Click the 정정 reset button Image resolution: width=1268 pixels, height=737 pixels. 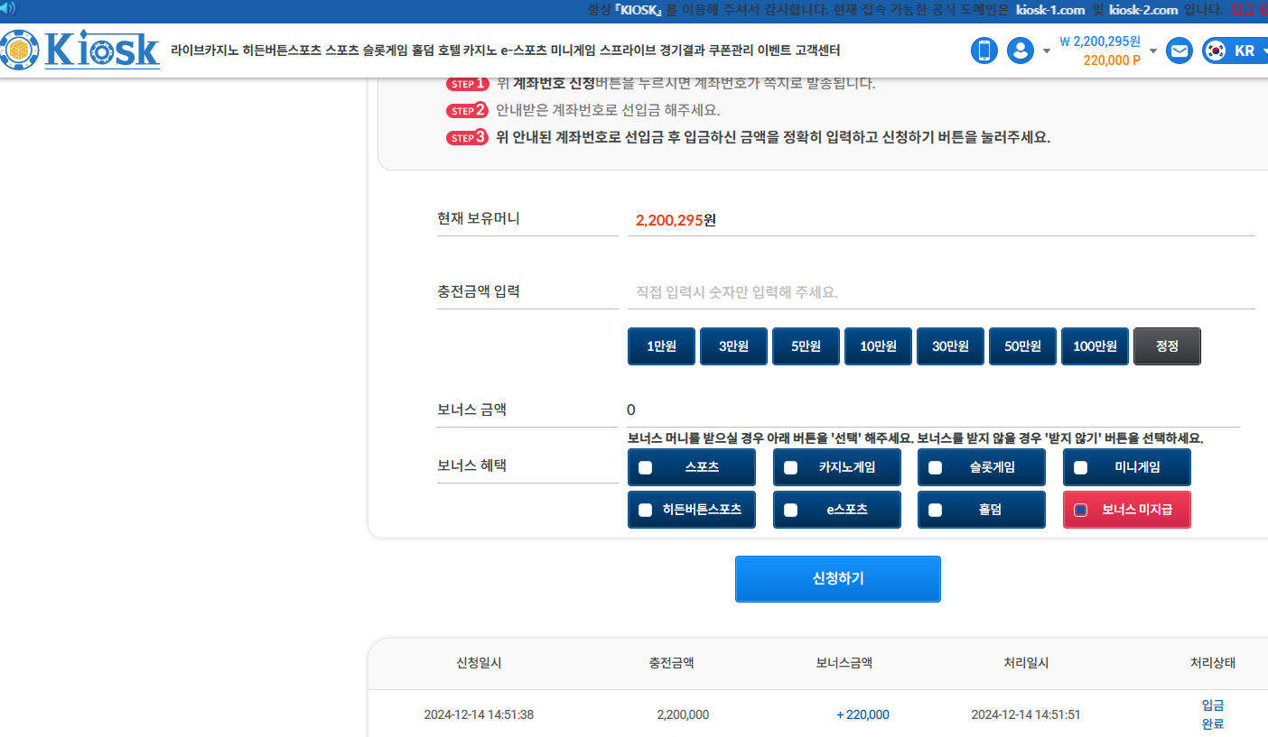click(x=1167, y=346)
